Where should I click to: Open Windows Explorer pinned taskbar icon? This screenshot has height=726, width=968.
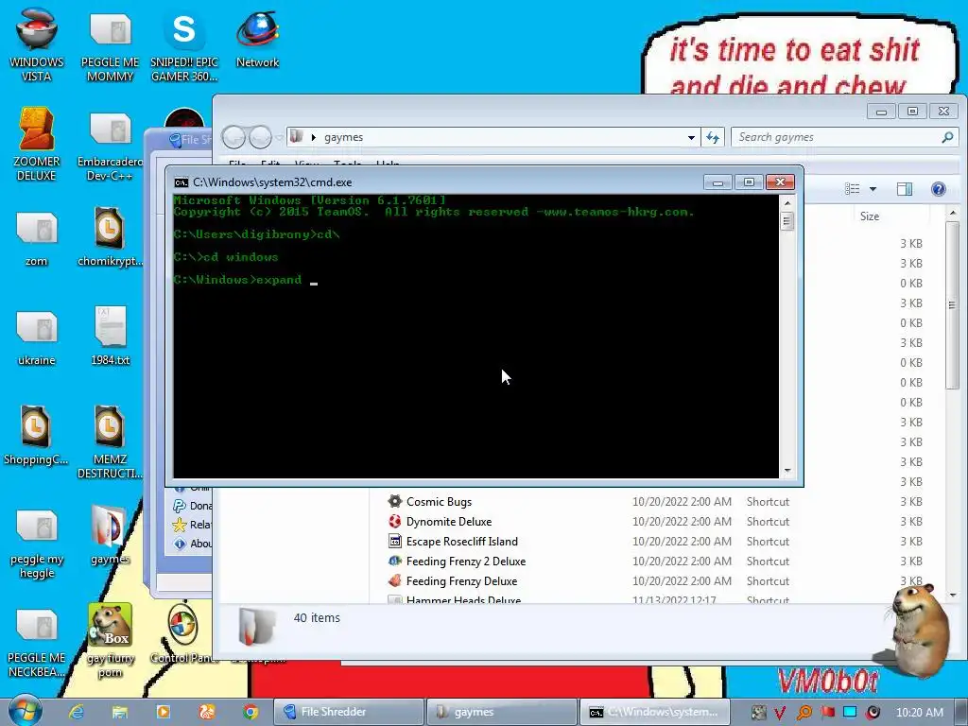[120, 712]
